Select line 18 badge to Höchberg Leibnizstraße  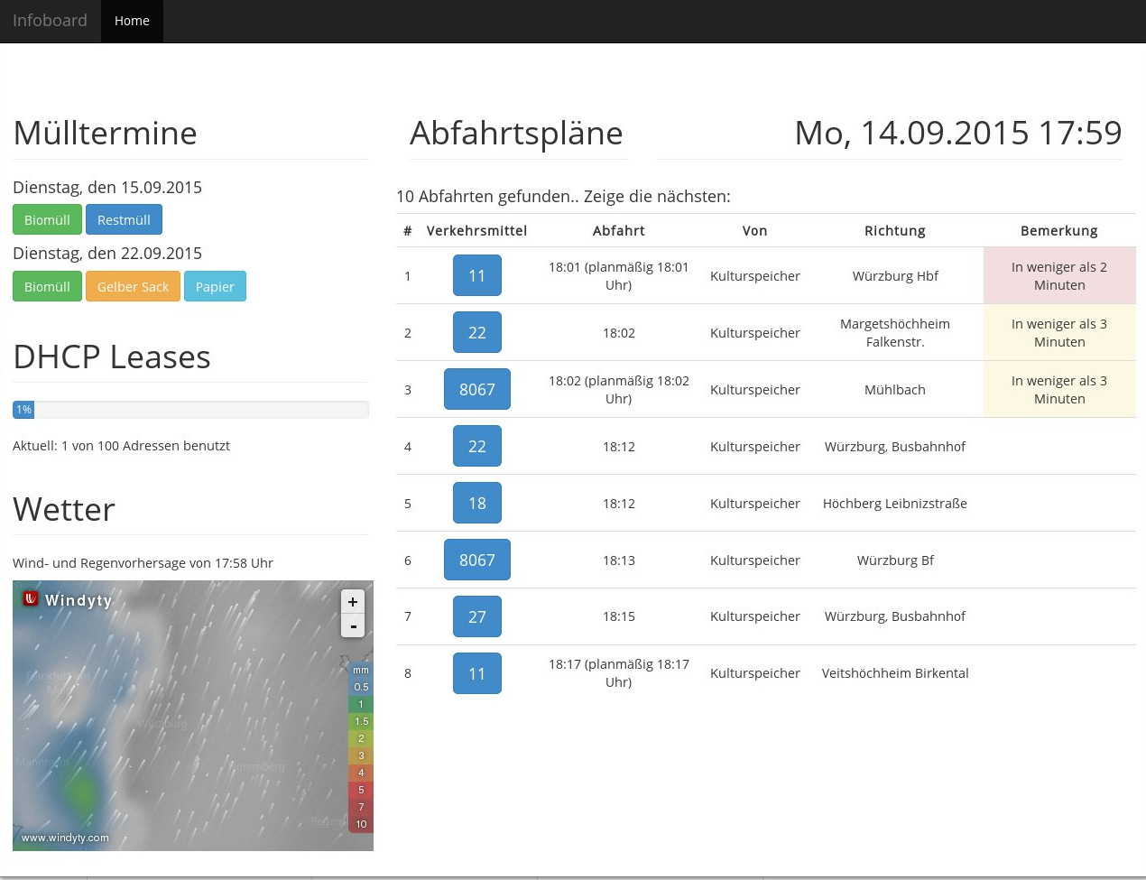(x=476, y=504)
